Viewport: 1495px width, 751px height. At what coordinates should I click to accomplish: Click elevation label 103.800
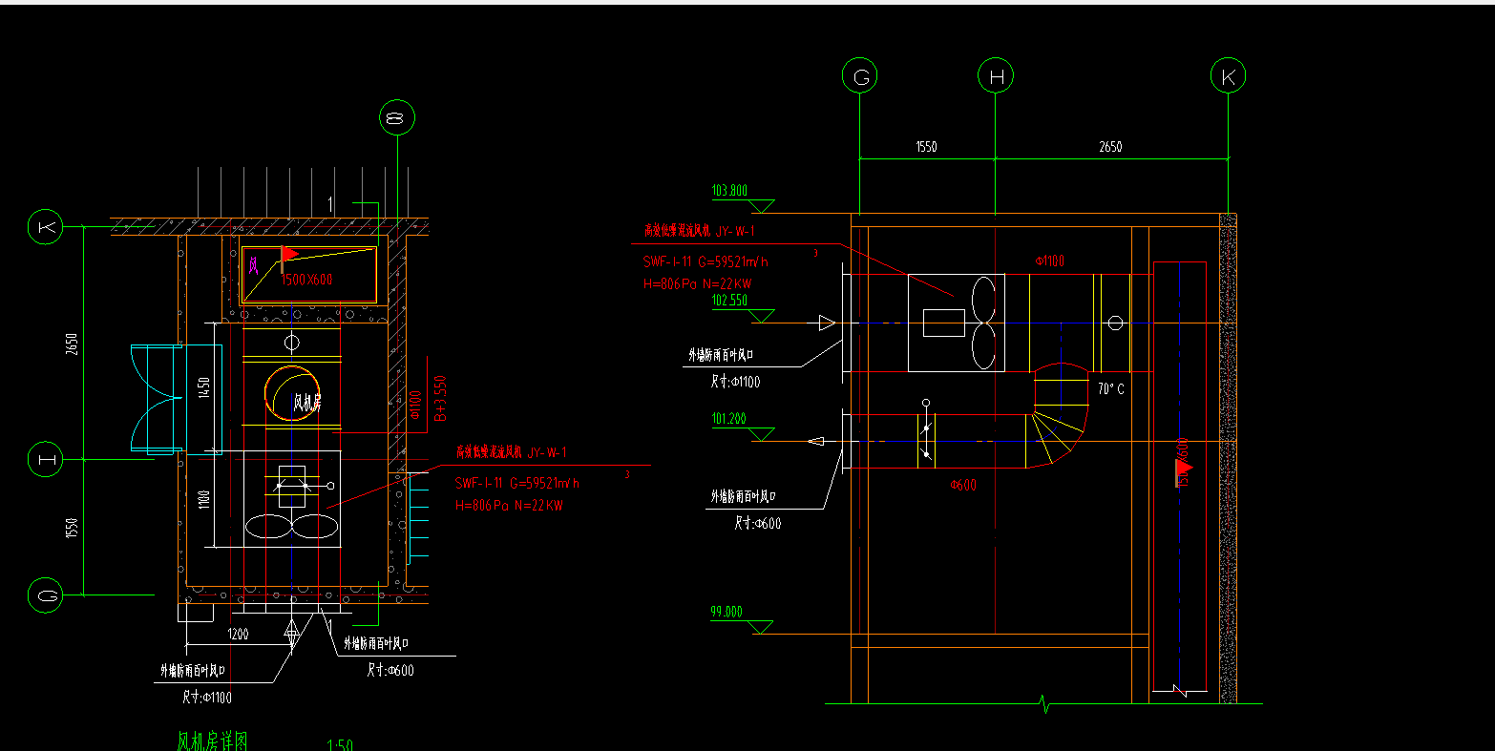click(x=729, y=191)
